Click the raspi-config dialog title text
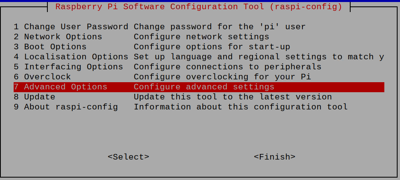 (199, 7)
